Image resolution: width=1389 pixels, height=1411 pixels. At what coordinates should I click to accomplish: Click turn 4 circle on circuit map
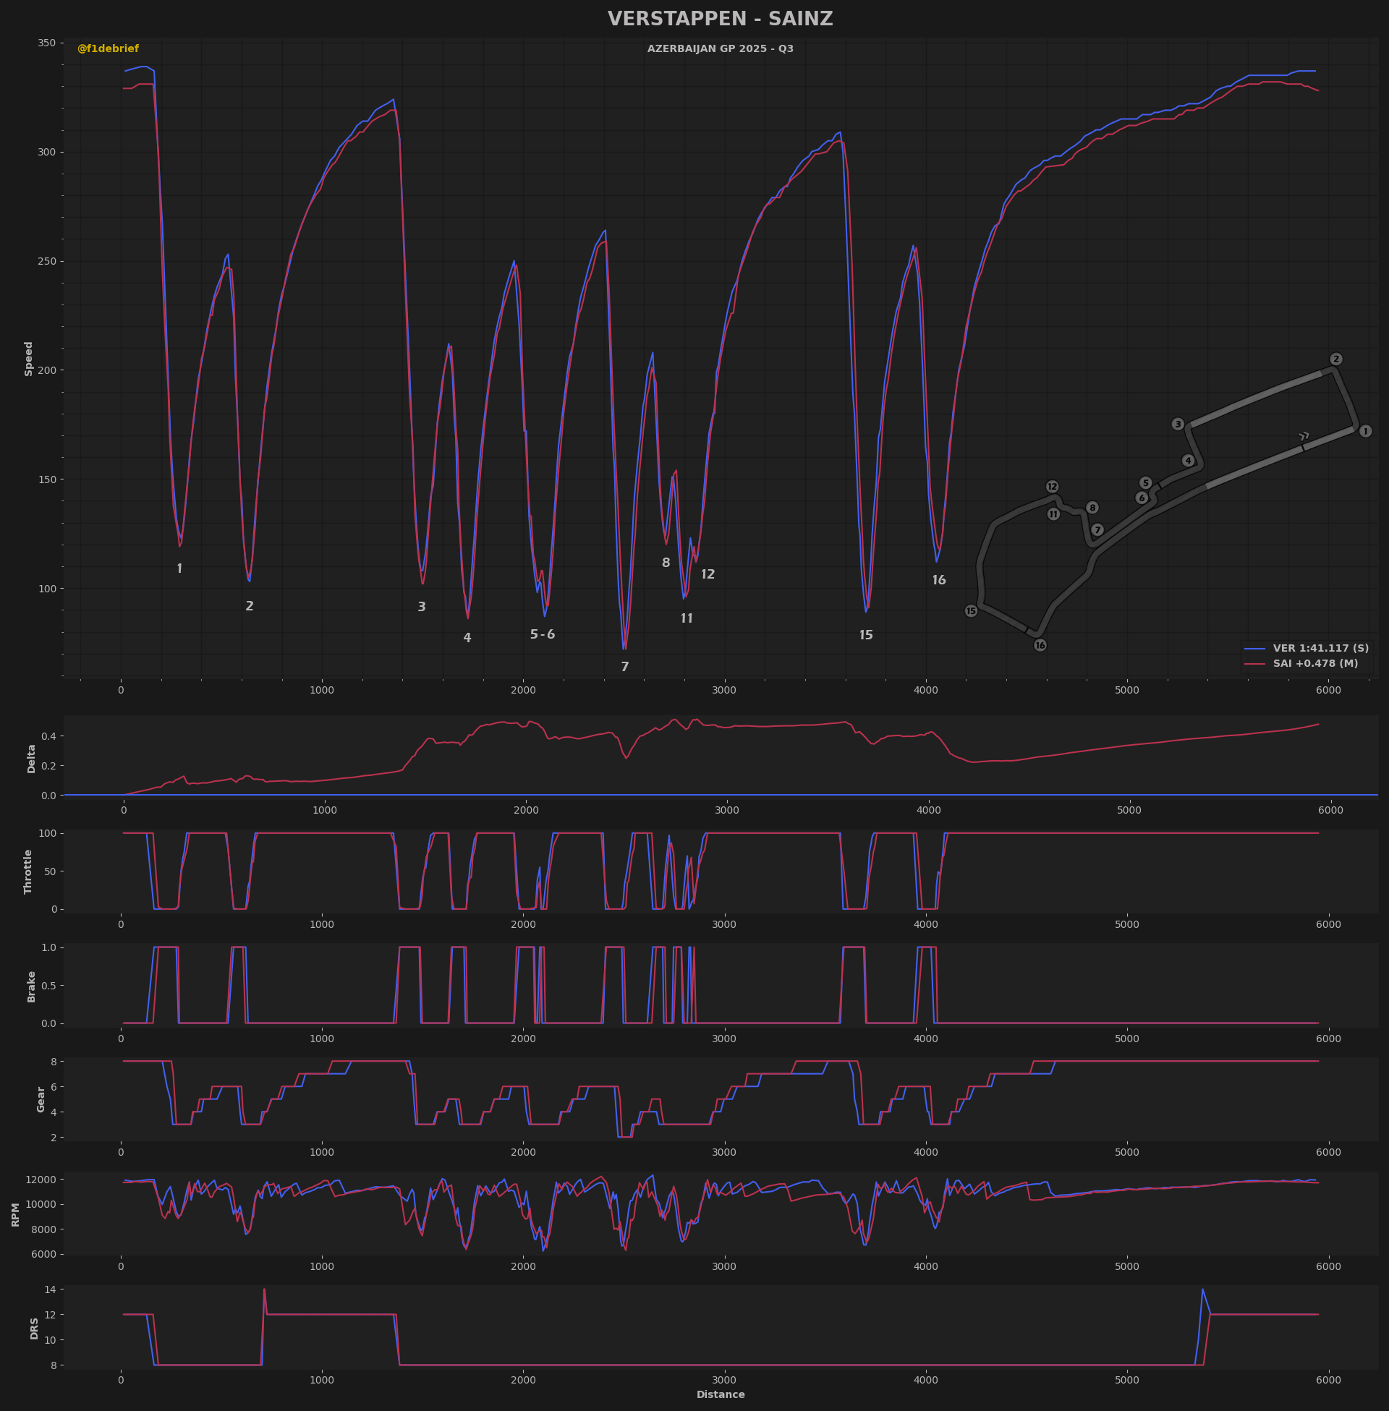1189,461
